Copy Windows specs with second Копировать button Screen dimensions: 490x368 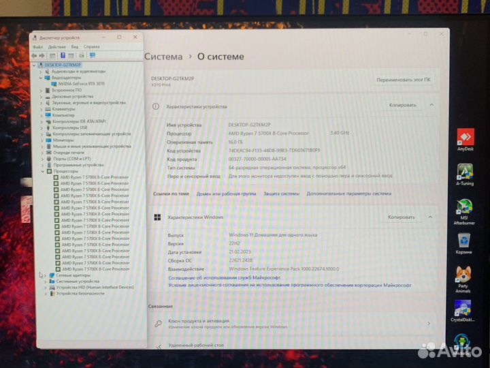[402, 217]
